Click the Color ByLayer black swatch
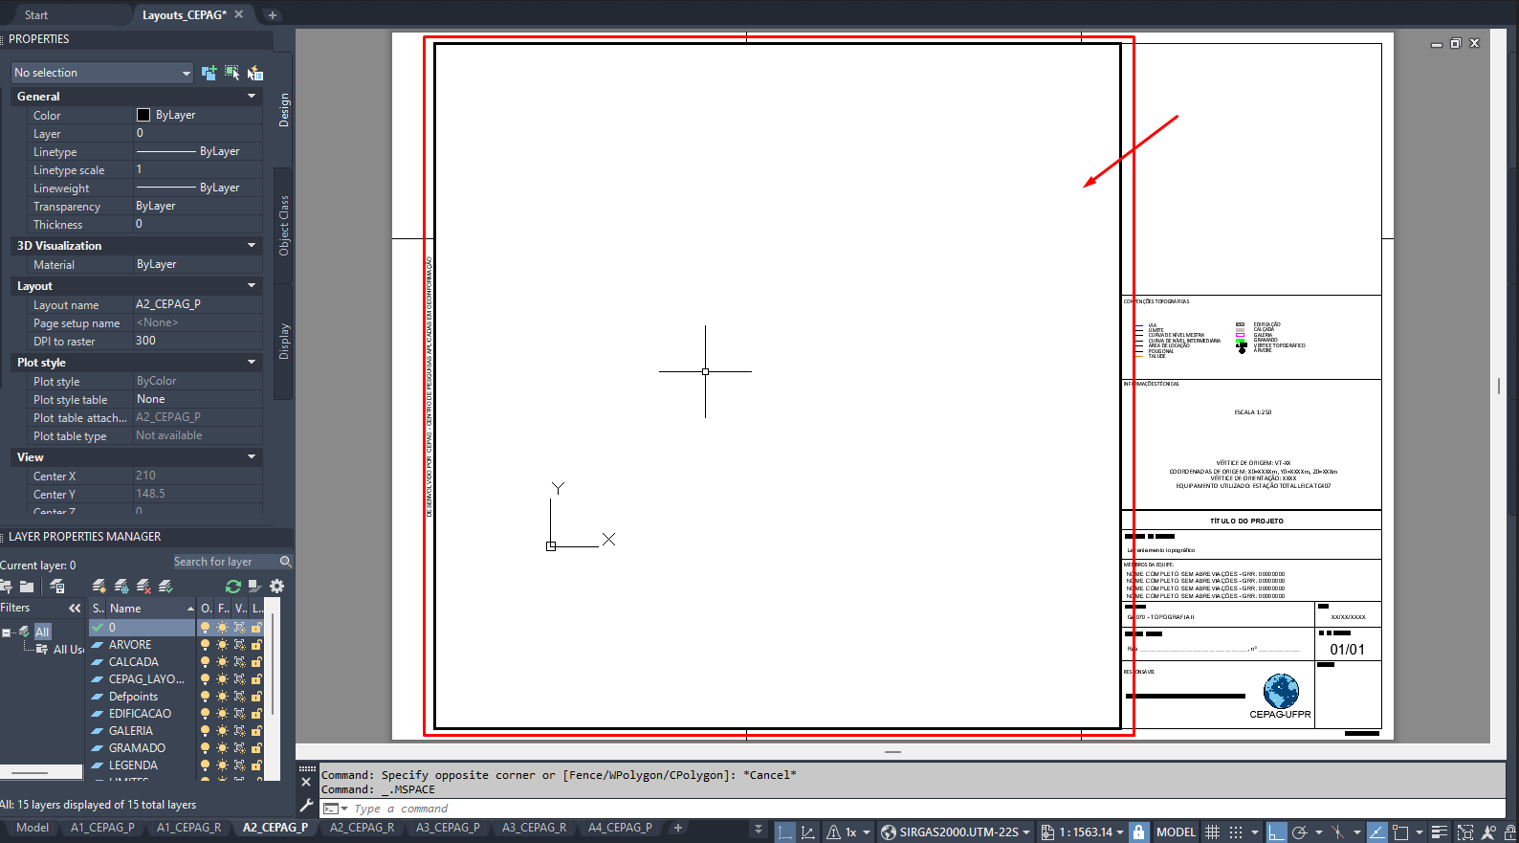Screen dimensions: 1519x843 [x=143, y=115]
